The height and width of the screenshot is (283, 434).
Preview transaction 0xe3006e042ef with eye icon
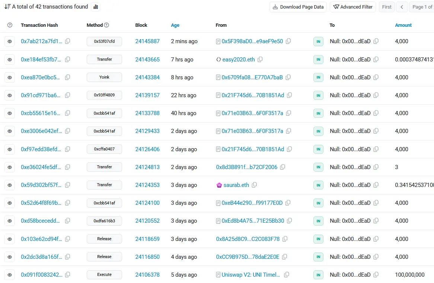coord(10,131)
